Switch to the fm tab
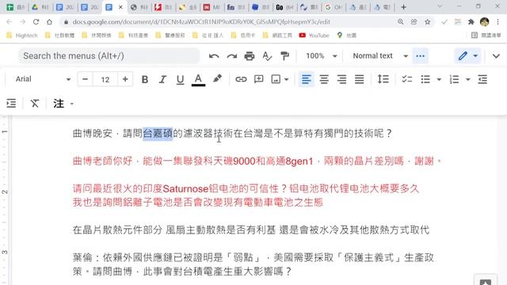This screenshot has height=285, width=507. coord(236,7)
